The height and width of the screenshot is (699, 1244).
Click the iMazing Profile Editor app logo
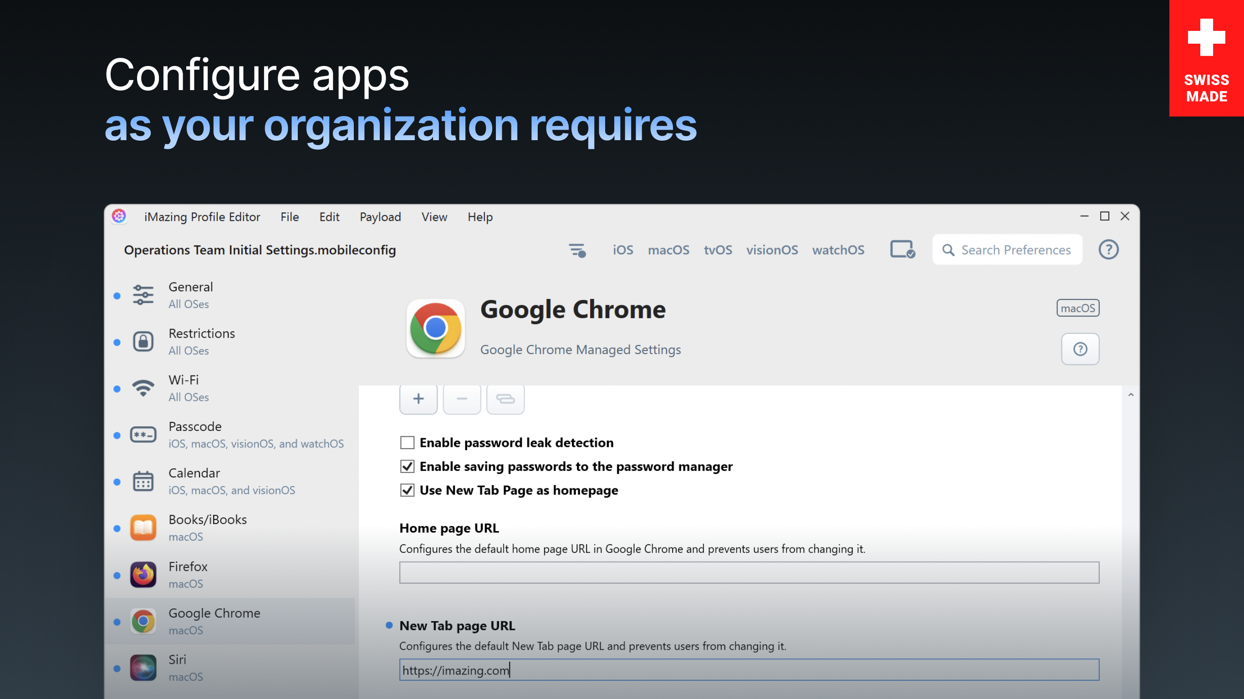click(x=119, y=216)
